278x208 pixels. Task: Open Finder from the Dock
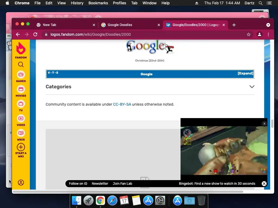point(77,201)
